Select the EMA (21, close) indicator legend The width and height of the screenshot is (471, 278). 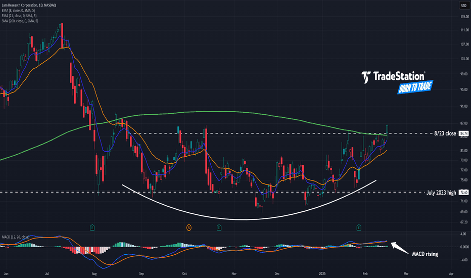(19, 16)
